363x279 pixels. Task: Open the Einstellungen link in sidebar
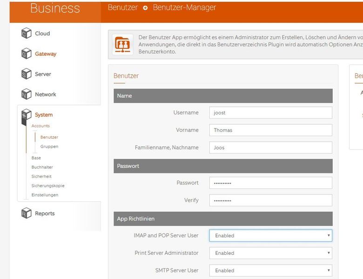[45, 195]
